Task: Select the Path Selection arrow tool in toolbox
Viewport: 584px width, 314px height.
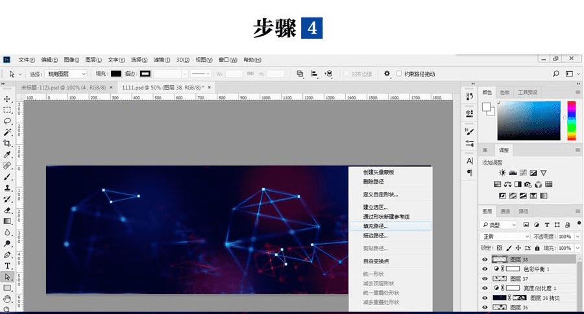Action: point(7,277)
